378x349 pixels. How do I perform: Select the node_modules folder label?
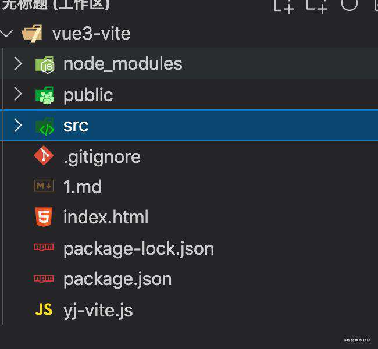pyautogui.click(x=123, y=64)
